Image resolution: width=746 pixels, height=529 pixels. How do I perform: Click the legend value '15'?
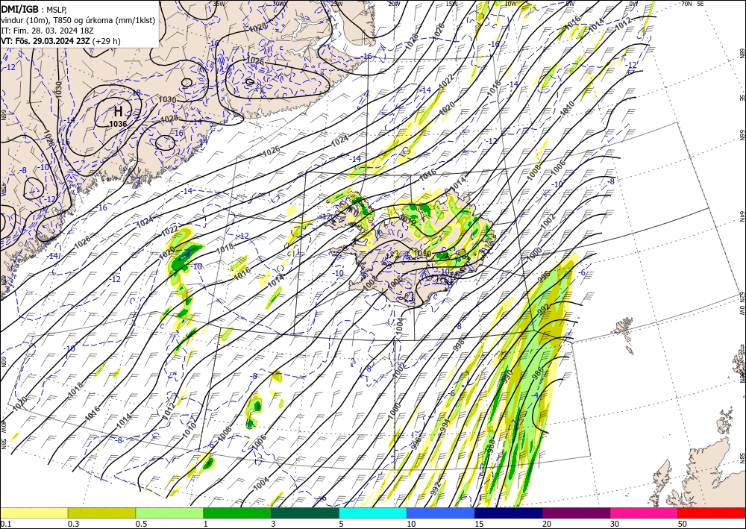tap(479, 524)
